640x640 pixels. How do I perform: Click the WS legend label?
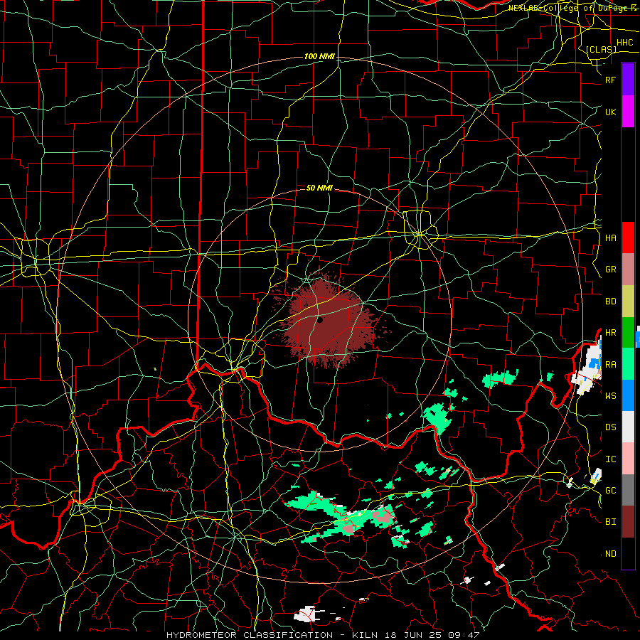coord(611,395)
